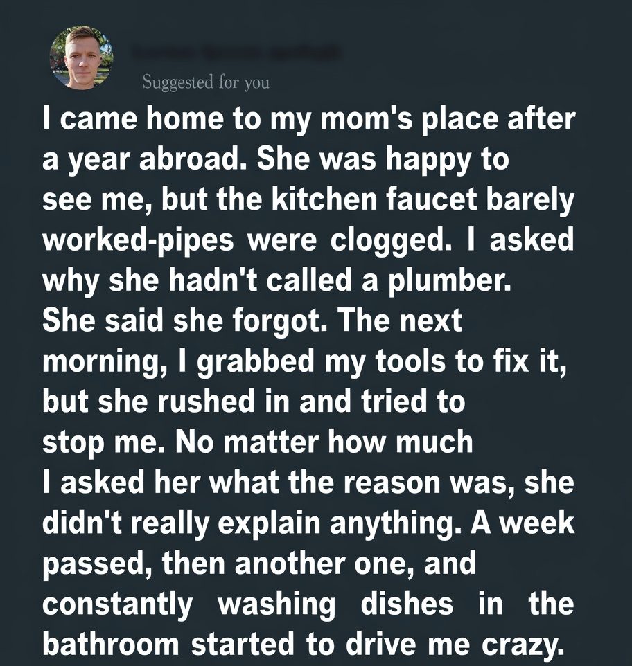Viewport: 632px width, 666px height.
Task: Click the line 'She said she forgot. The next'
Action: (x=252, y=321)
